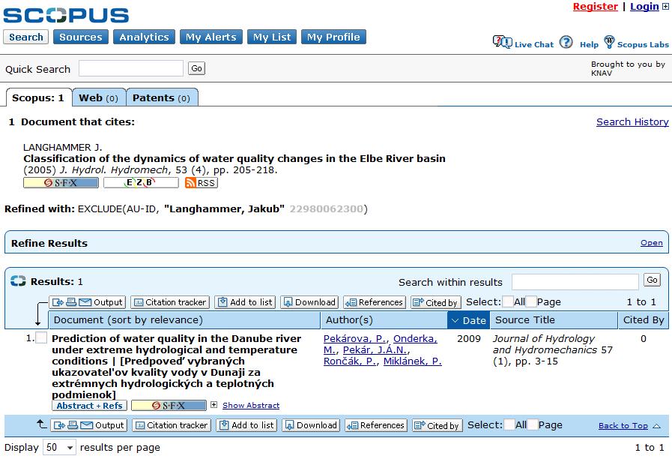Open the Refine Results panel
The image size is (672, 459).
(x=652, y=243)
